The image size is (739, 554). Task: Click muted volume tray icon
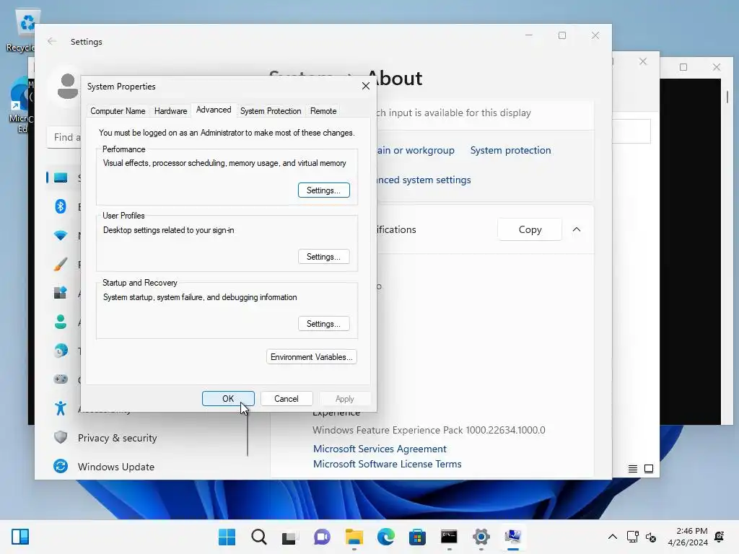tap(651, 537)
